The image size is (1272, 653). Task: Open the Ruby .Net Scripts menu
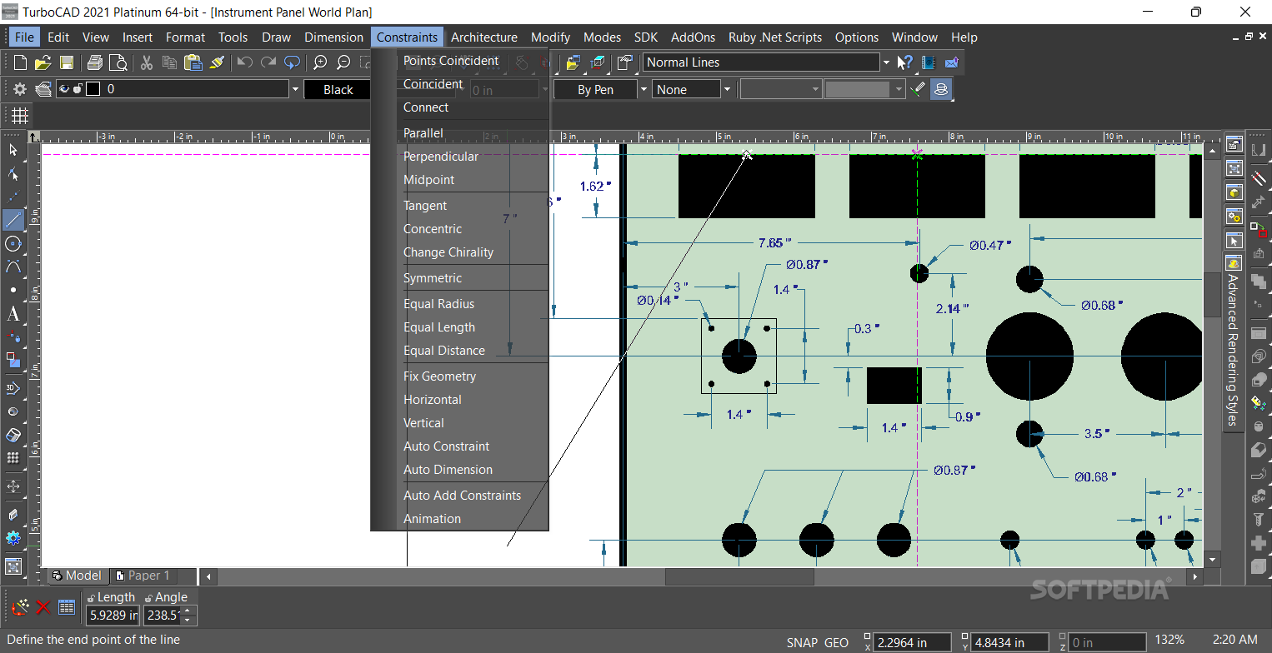click(775, 37)
